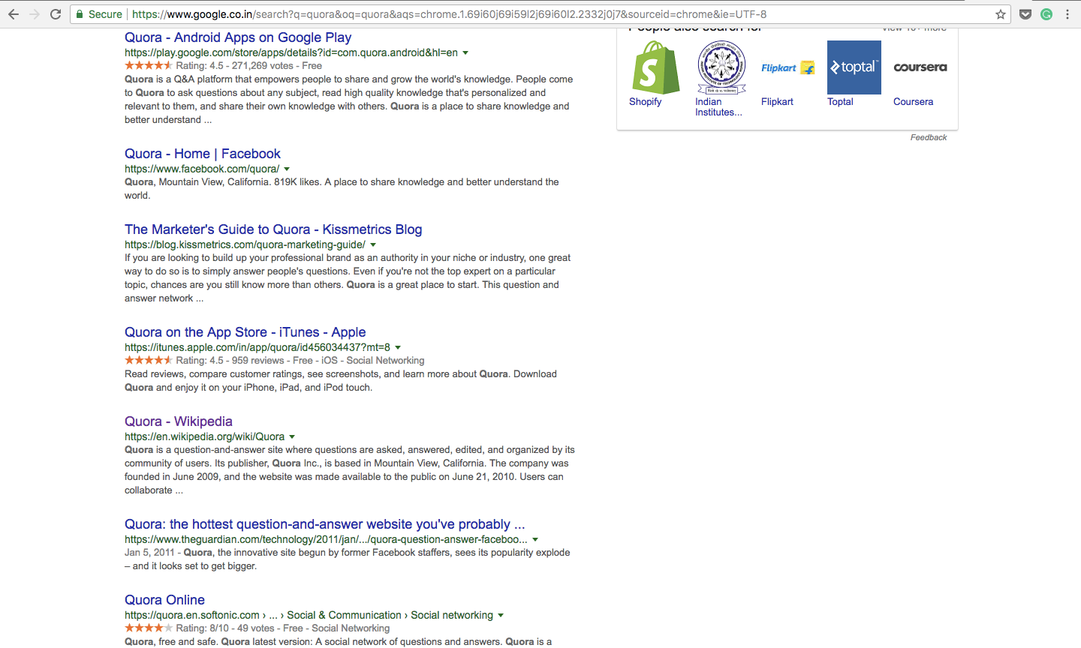Open the Indian Institutes emblem thumbnail
This screenshot has height=648, width=1081.
point(722,67)
